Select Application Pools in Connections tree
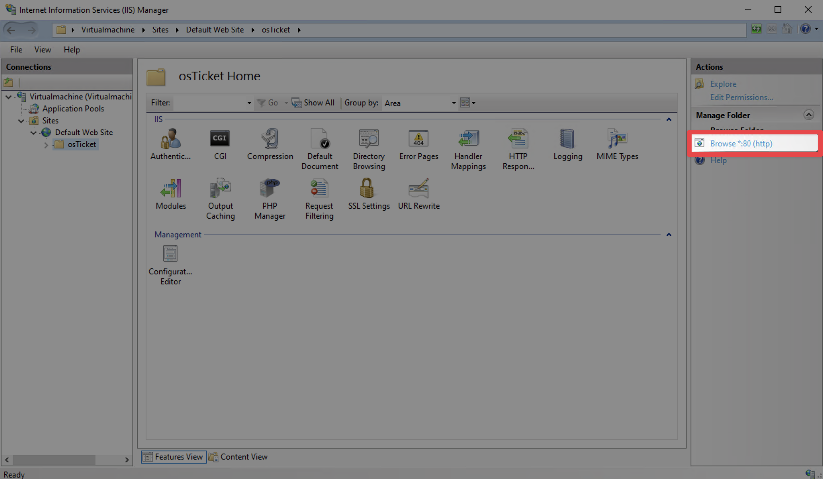This screenshot has height=479, width=823. [73, 109]
